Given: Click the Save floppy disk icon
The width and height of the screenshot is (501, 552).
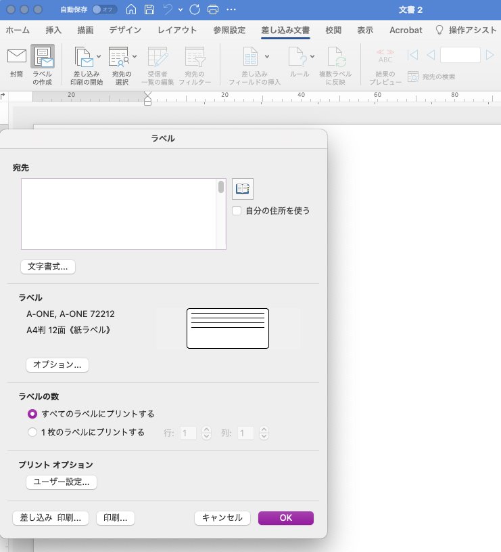Looking at the screenshot, I should click(149, 9).
